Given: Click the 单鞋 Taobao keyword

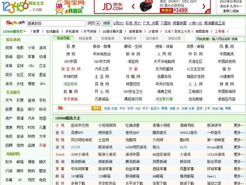Looking at the screenshot, I should (228, 109).
